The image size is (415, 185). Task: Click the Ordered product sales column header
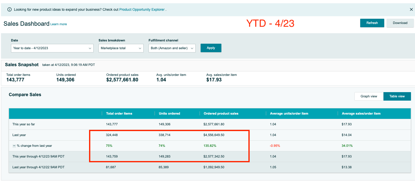[x=221, y=114]
